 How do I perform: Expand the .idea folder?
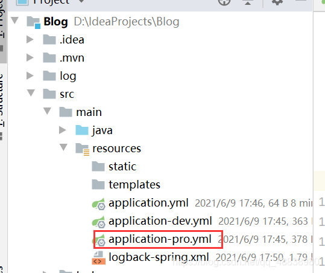(30, 39)
